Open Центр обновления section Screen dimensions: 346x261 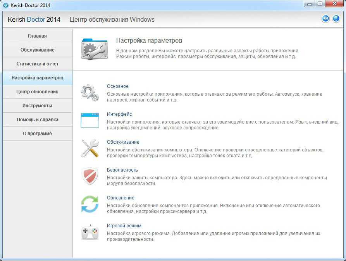[38, 91]
